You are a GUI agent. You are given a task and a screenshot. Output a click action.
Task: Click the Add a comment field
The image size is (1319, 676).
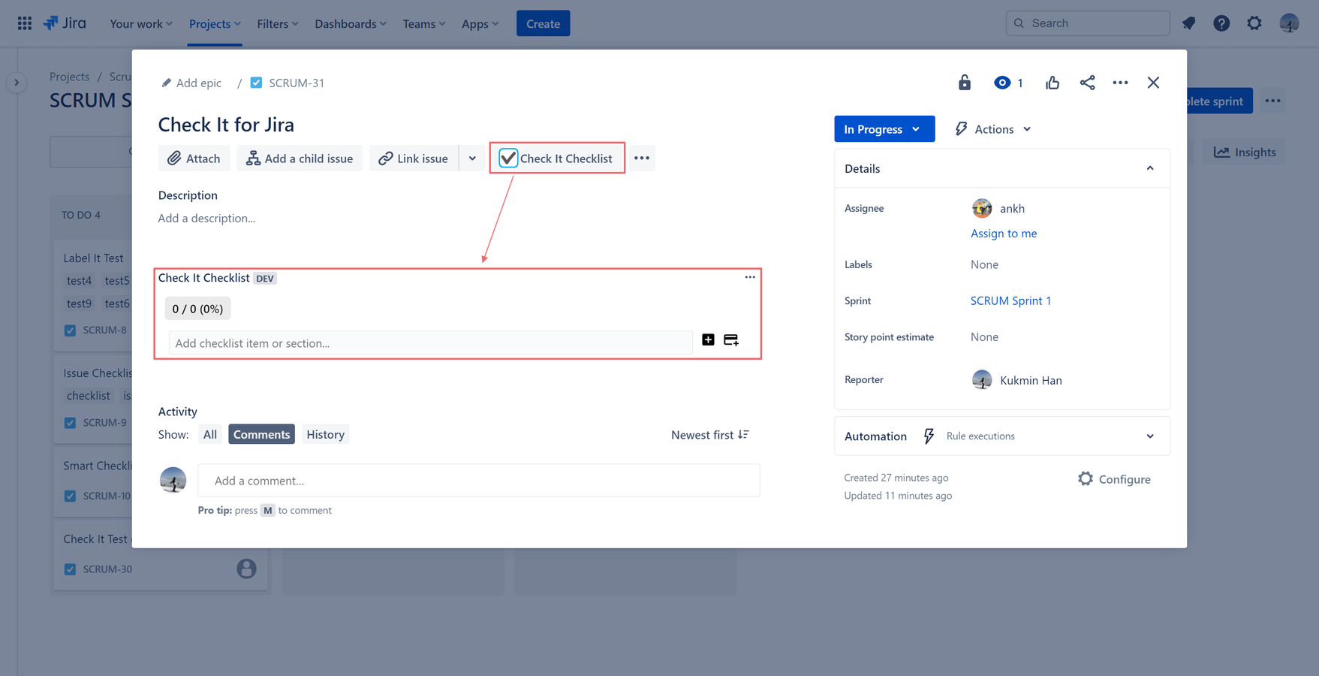click(x=479, y=481)
